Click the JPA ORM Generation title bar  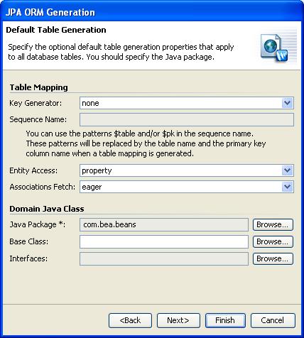coord(152,12)
